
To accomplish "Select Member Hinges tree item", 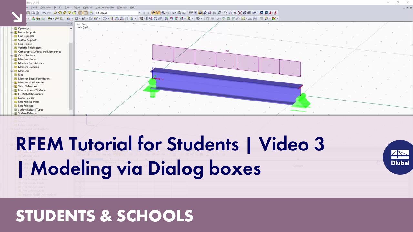I will click(27, 59).
